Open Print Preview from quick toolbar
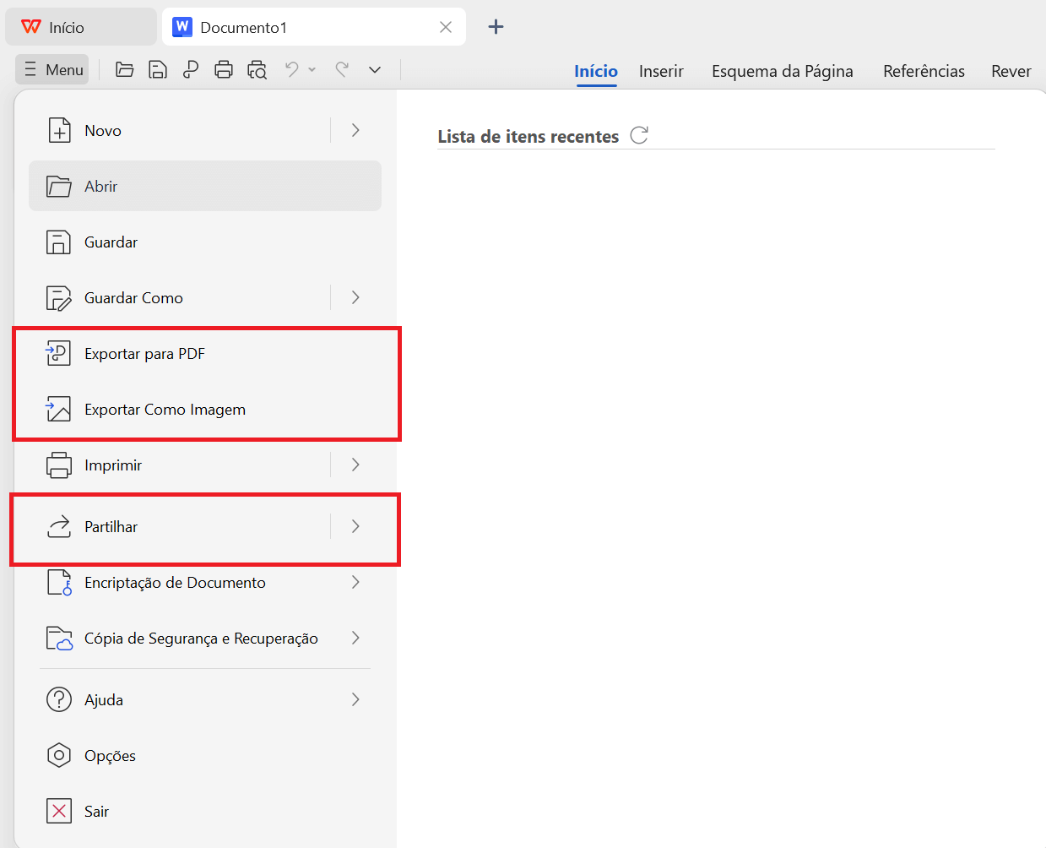The image size is (1046, 848). pos(257,70)
